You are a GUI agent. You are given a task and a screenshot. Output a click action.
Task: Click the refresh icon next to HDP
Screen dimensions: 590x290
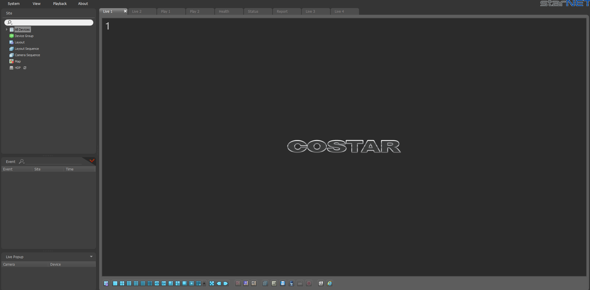pos(25,68)
